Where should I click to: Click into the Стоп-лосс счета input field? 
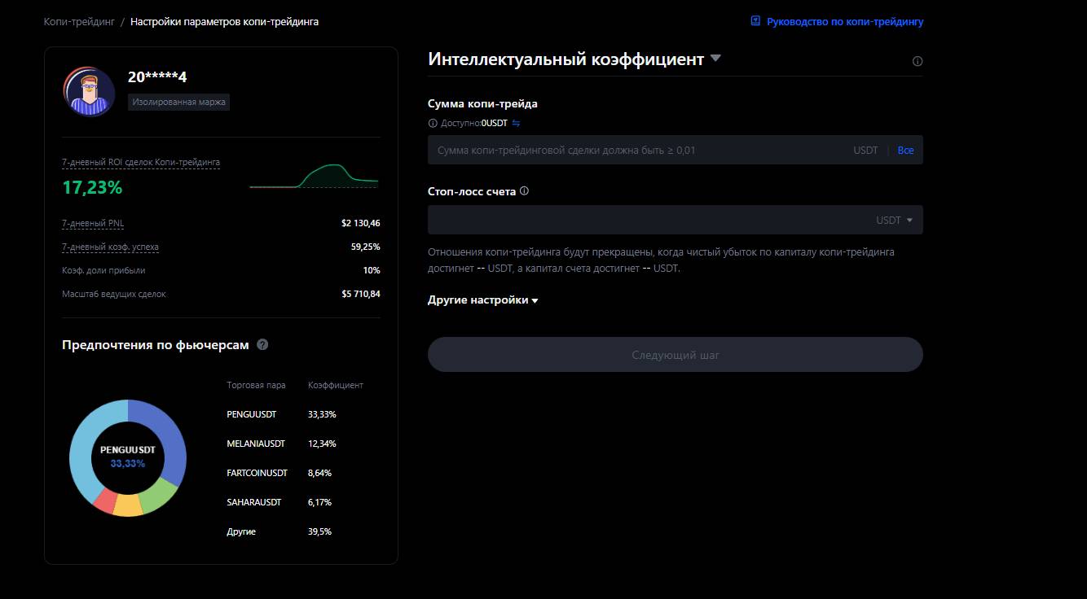644,220
